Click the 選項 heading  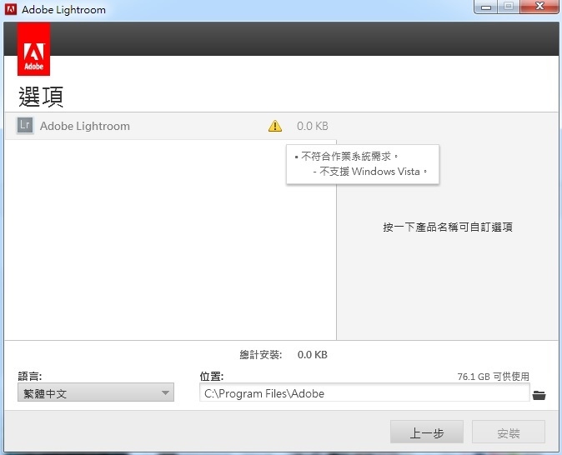click(41, 97)
